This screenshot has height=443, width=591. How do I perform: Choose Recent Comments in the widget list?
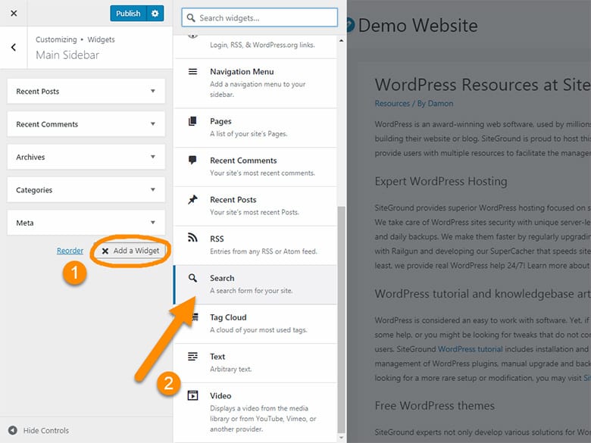pyautogui.click(x=255, y=167)
